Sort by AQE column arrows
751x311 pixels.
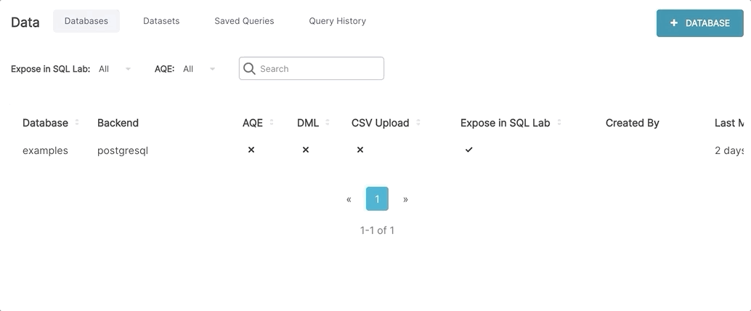(272, 123)
